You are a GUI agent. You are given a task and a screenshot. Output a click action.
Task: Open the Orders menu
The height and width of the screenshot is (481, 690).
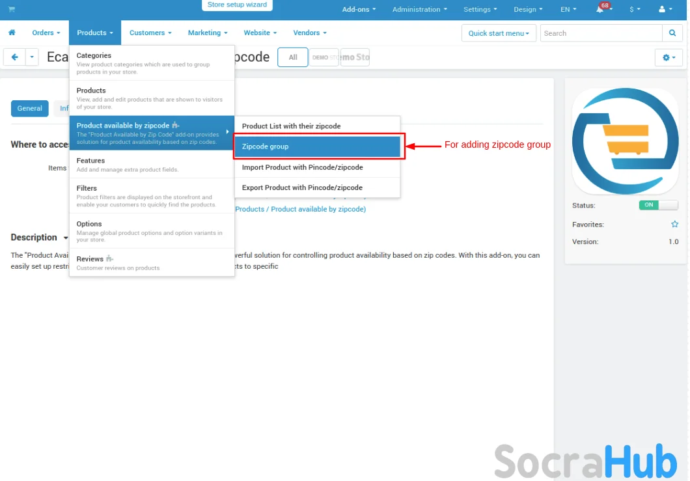46,33
